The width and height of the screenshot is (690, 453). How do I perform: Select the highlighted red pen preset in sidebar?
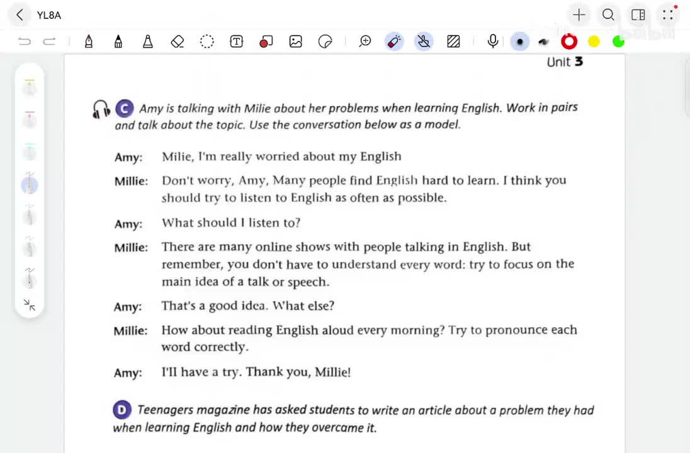pyautogui.click(x=30, y=183)
